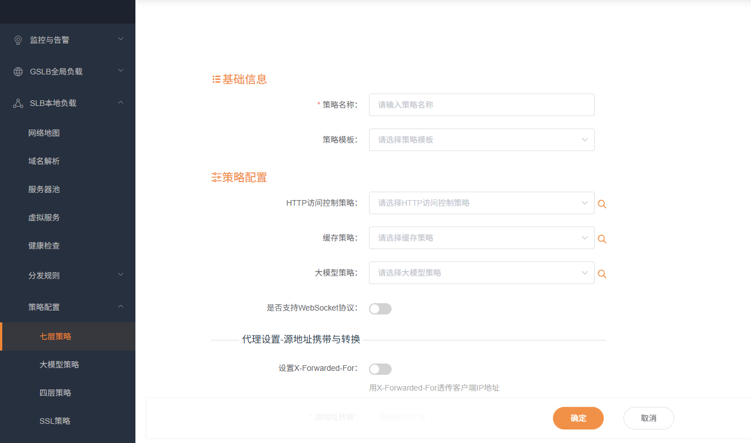Open the 策略模板 dropdown selector
The image size is (751, 443).
pos(481,140)
